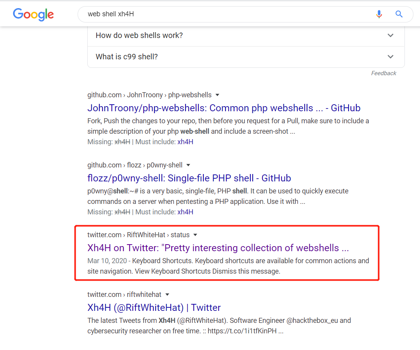Click the blue search magnifier icon
This screenshot has height=350, width=420.
tap(399, 14)
